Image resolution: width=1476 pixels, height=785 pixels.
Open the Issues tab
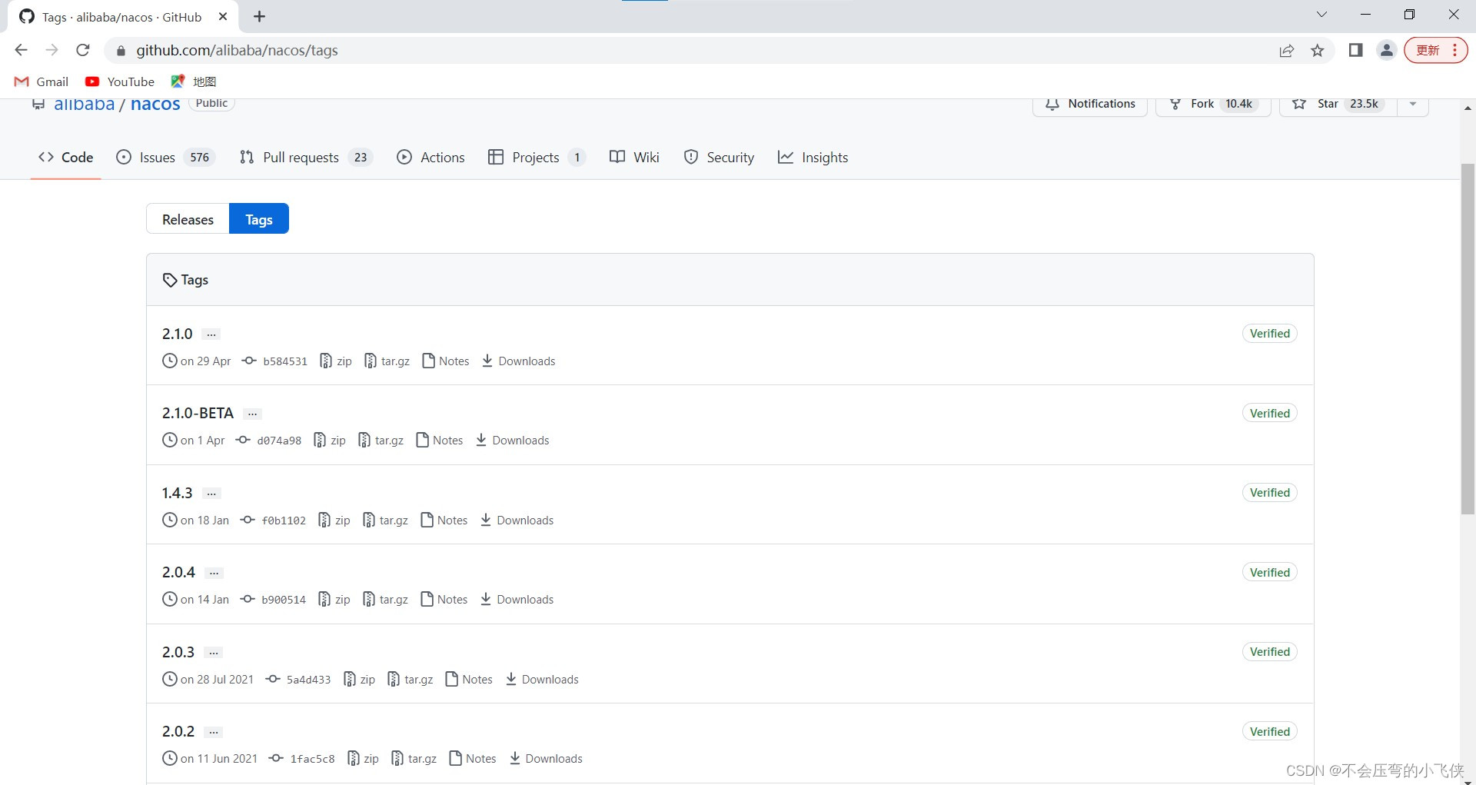click(165, 158)
